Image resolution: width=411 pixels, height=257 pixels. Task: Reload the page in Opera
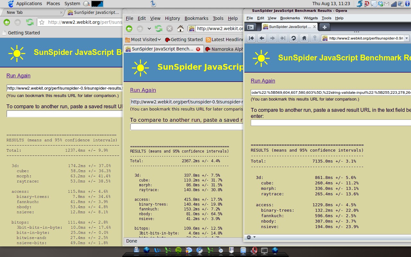[x=293, y=38]
